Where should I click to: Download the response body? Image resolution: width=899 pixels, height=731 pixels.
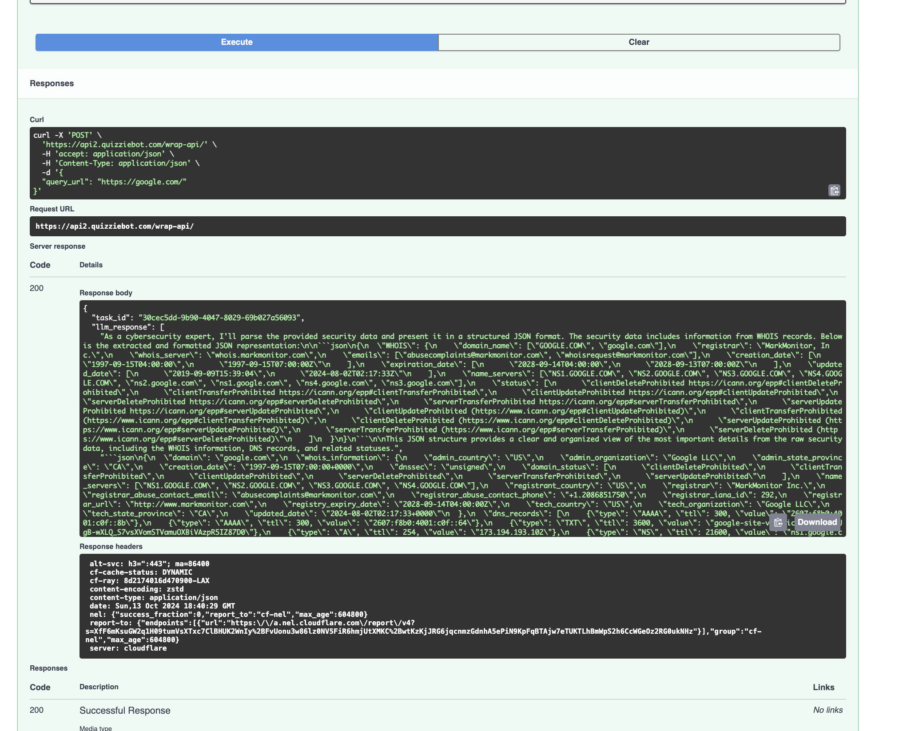(817, 522)
